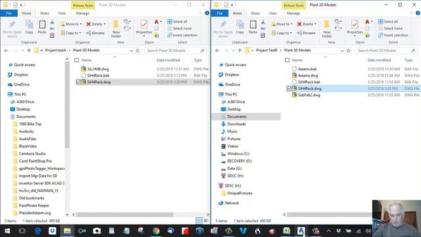Screen dimensions: 421x237
Task: Expand address bar history dropdown in left window
Action: 132,51
